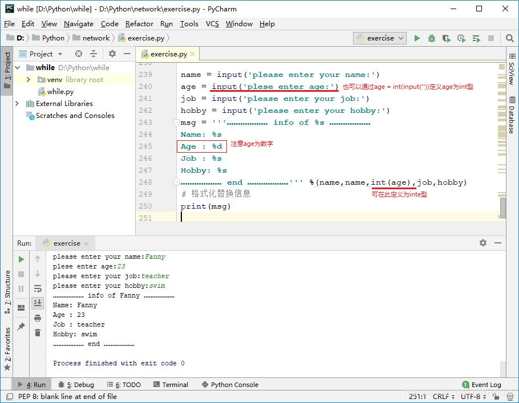Open the Navigate menu
This screenshot has width=519, height=403.
(x=79, y=24)
